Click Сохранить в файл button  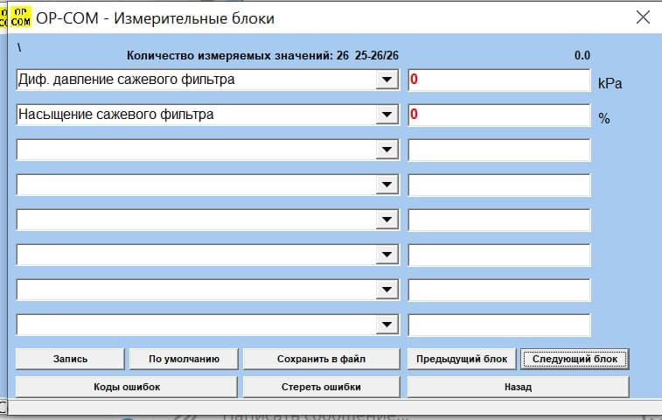[321, 359]
